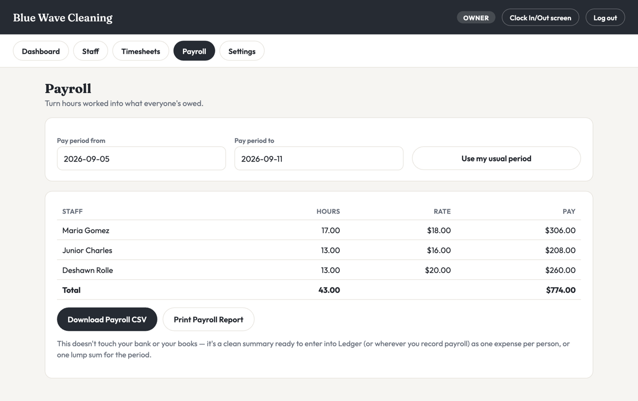Click Maria Gomez's 17.00 hours
This screenshot has height=401, width=638.
(x=330, y=231)
